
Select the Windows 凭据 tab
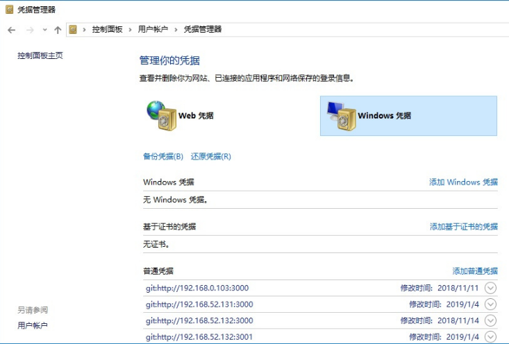tap(408, 116)
